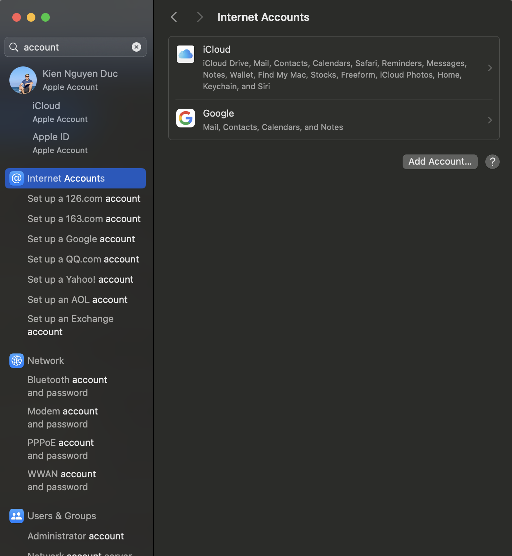
Task: Click the iCloud cloud icon
Action: [186, 54]
